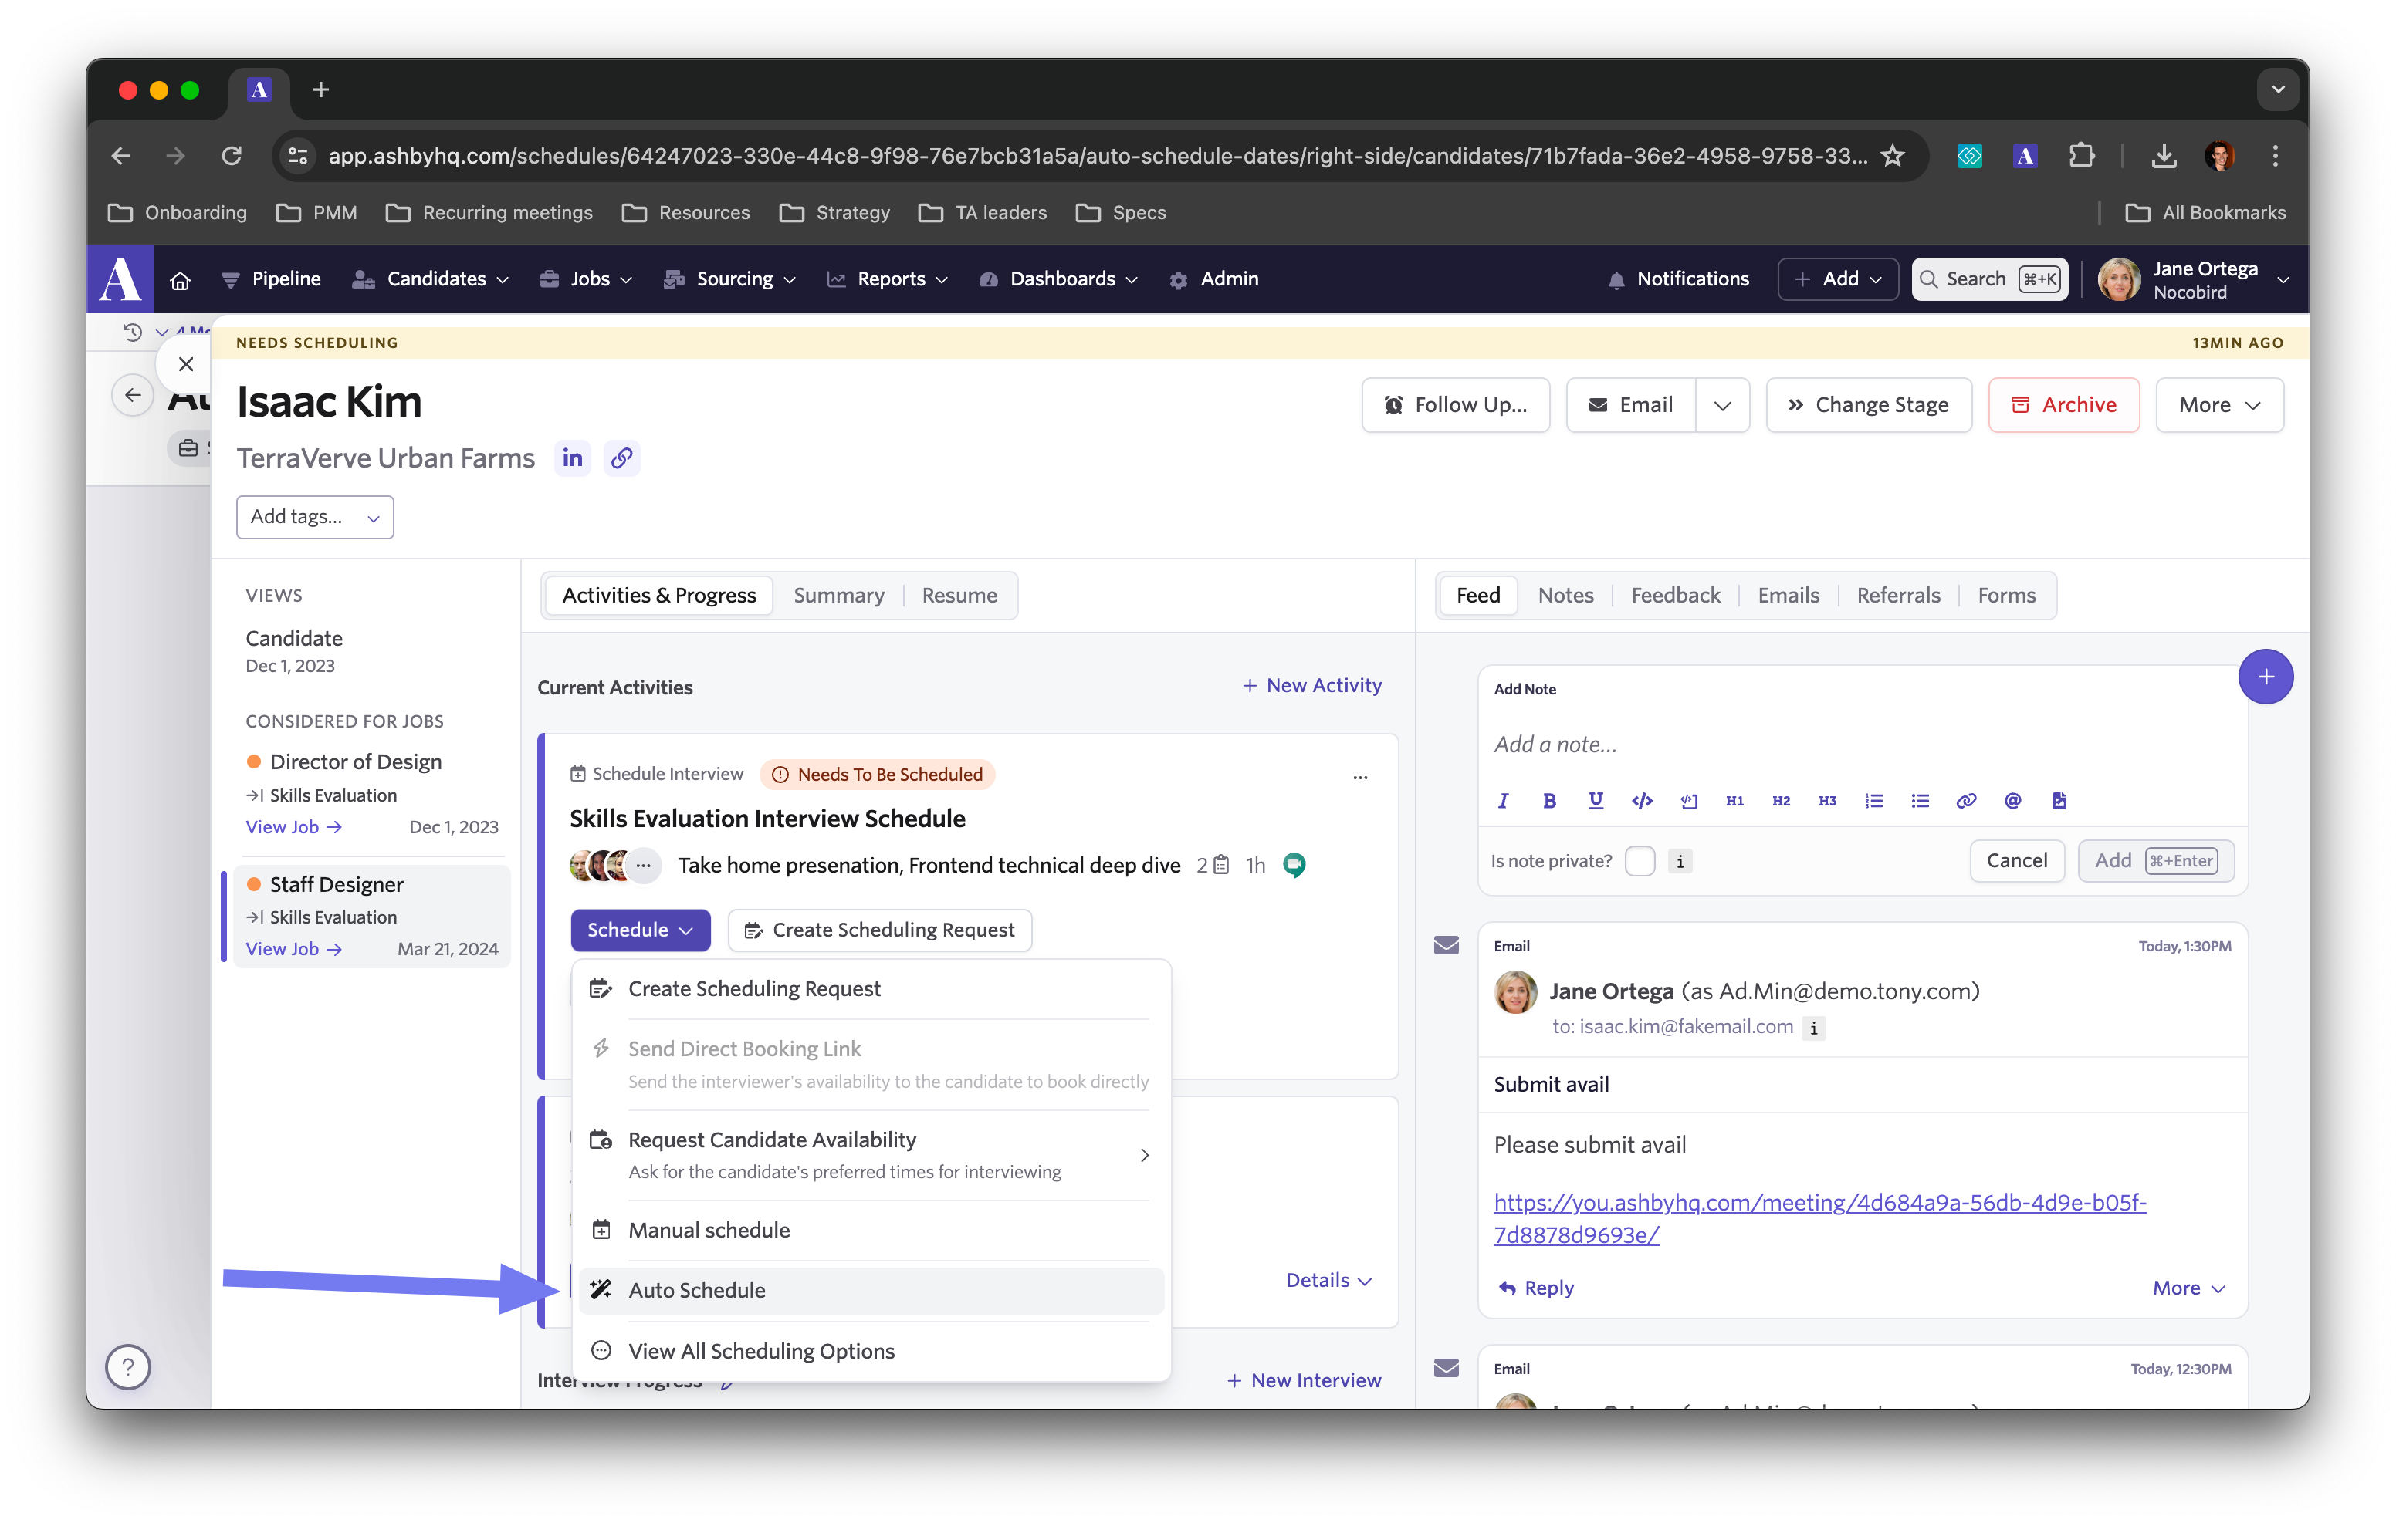Image resolution: width=2396 pixels, height=1523 pixels.
Task: Click the hyperlink insert icon
Action: point(1965,801)
